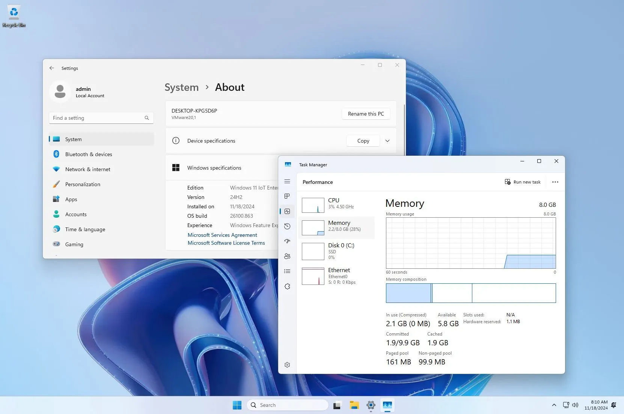The height and width of the screenshot is (414, 624).
Task: Open Startup apps page in Task Manager
Action: click(287, 241)
